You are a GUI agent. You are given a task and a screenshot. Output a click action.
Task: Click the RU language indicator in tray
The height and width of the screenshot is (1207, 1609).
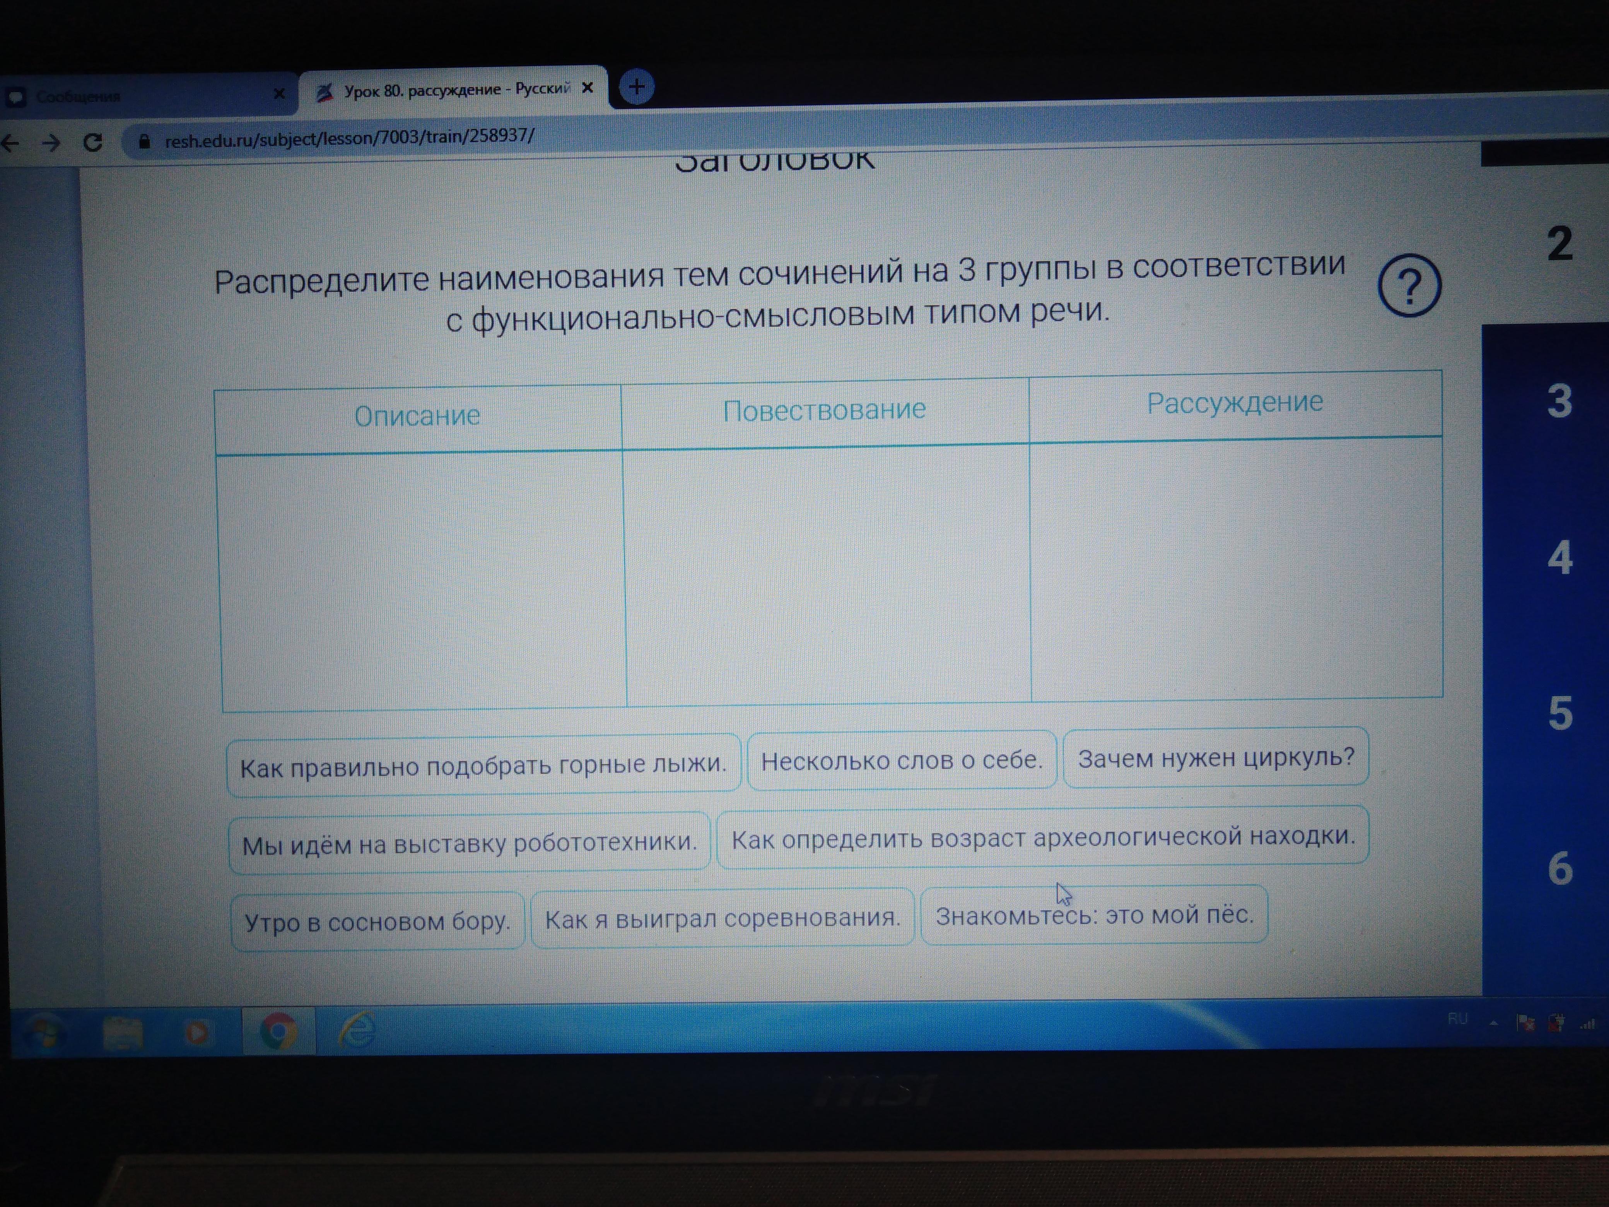tap(1457, 1018)
